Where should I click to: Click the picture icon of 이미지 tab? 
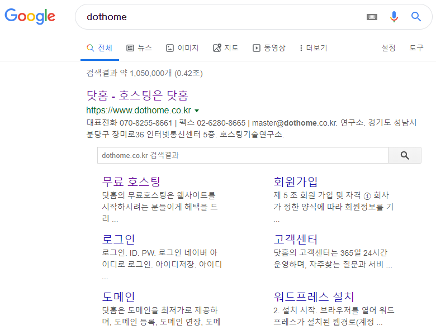[x=170, y=48]
